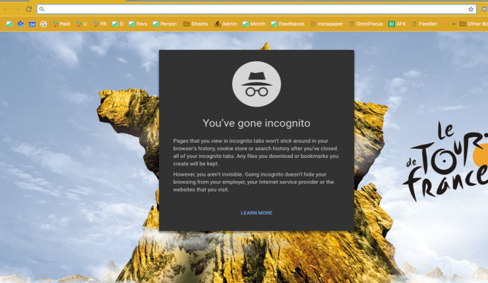Show hidden bookmarks with the overflow chevron
The width and height of the screenshot is (488, 283).
[452, 24]
